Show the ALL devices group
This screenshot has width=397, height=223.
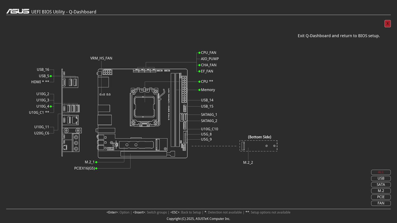click(381, 172)
